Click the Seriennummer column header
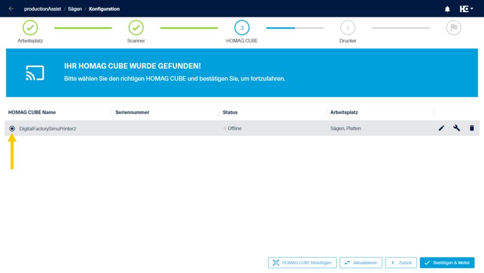The width and height of the screenshot is (484, 273). (132, 112)
